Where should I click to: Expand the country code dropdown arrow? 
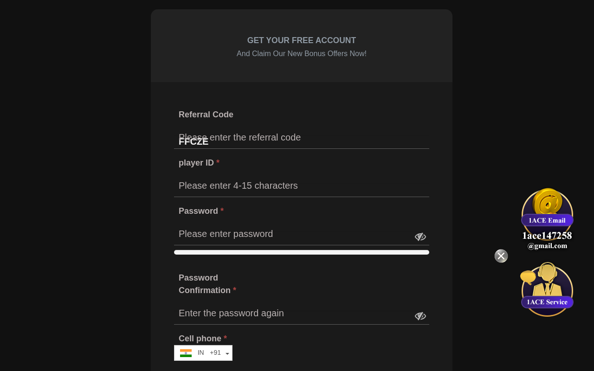tap(227, 354)
